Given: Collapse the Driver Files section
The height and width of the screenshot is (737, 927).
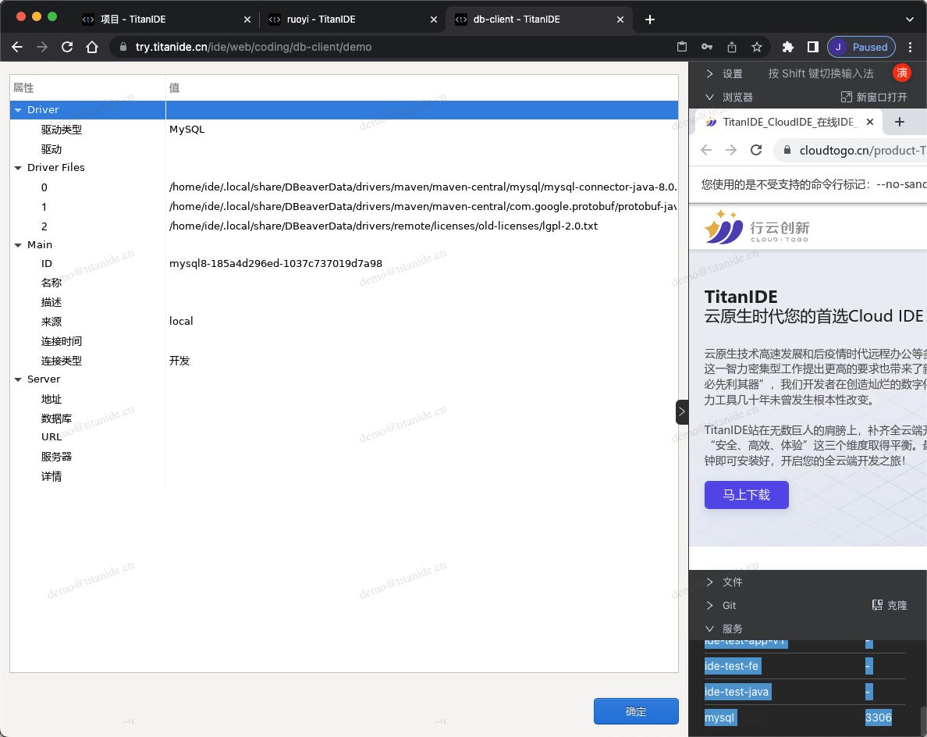Looking at the screenshot, I should [18, 168].
